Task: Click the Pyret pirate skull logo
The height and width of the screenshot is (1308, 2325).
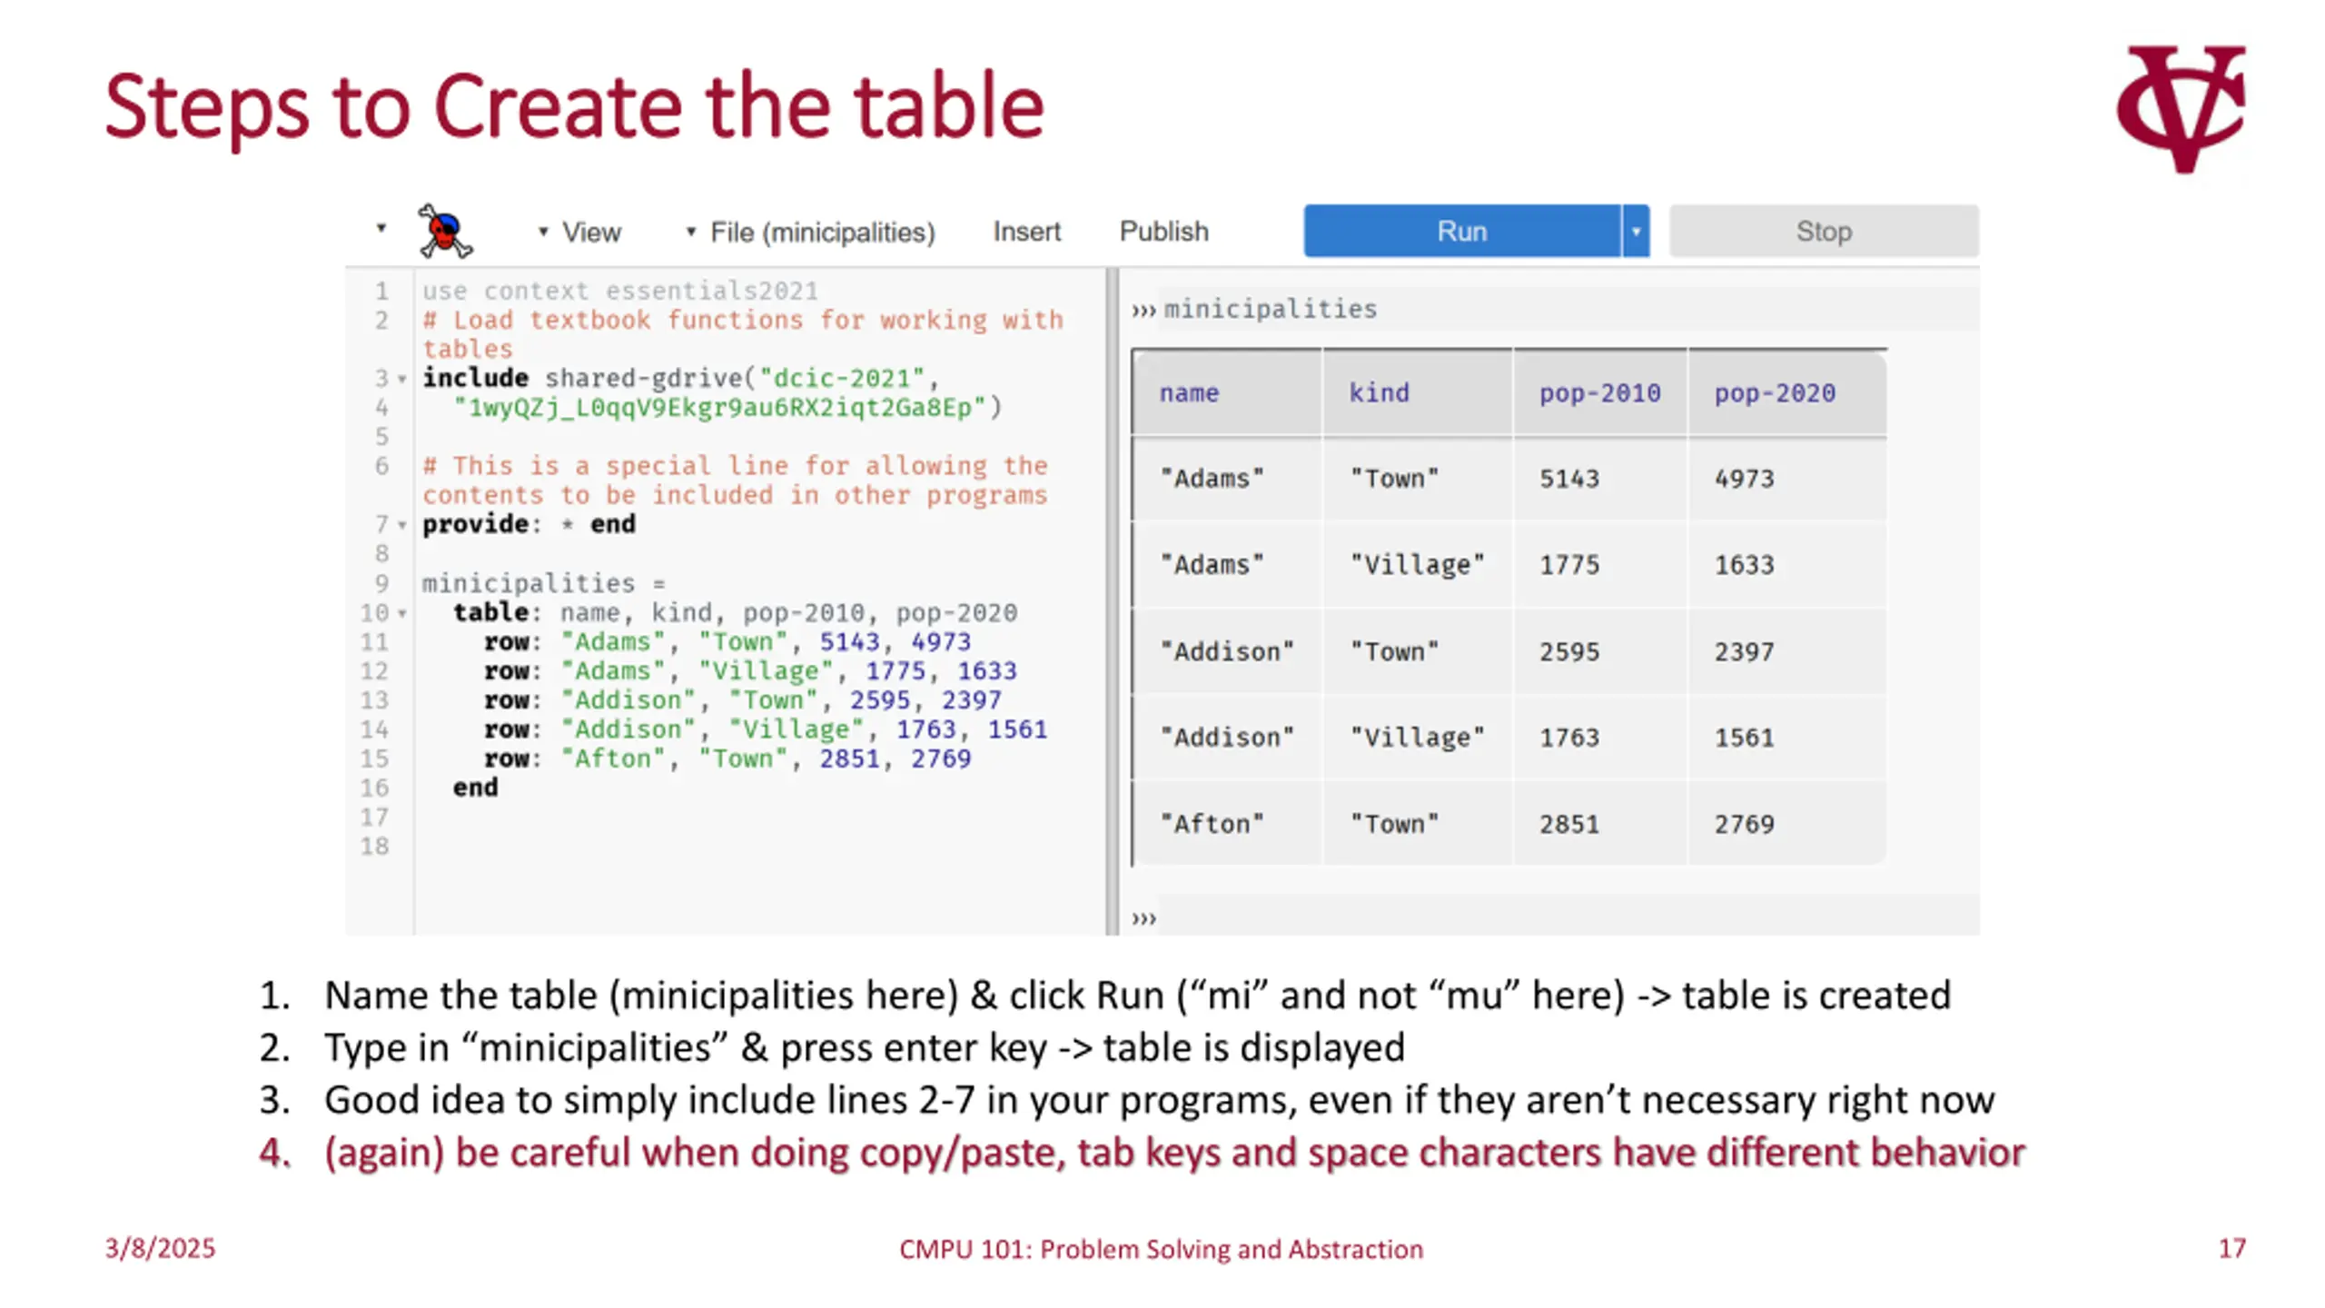Action: coord(444,232)
